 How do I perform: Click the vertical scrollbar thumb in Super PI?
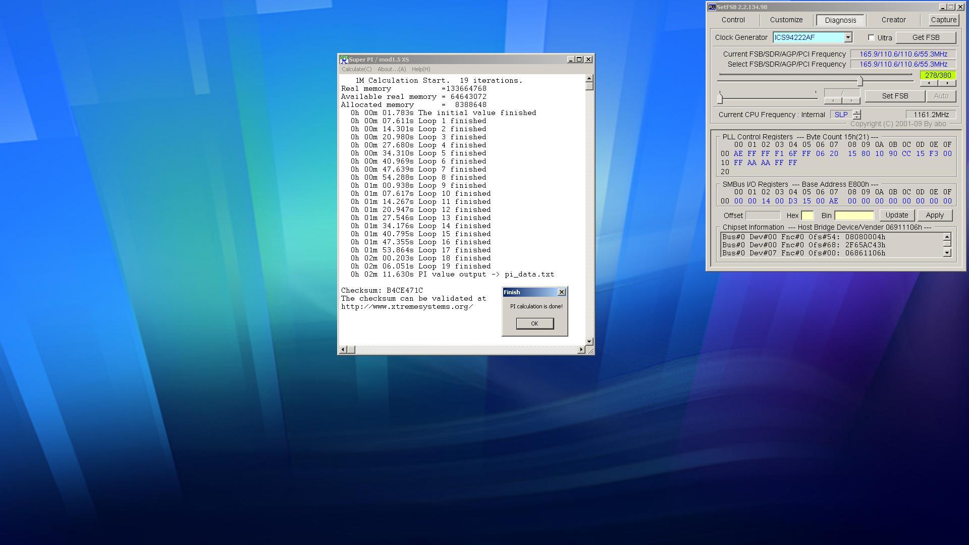coord(589,86)
